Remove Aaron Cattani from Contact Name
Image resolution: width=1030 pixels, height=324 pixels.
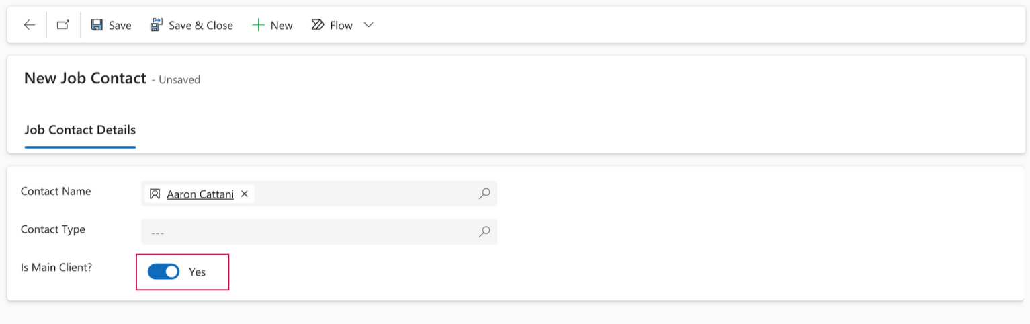click(245, 194)
